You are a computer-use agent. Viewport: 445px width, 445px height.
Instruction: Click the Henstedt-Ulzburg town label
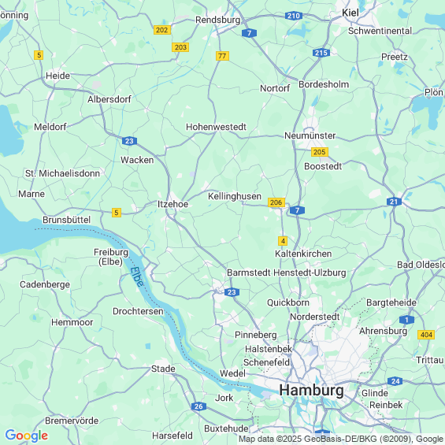pyautogui.click(x=310, y=273)
